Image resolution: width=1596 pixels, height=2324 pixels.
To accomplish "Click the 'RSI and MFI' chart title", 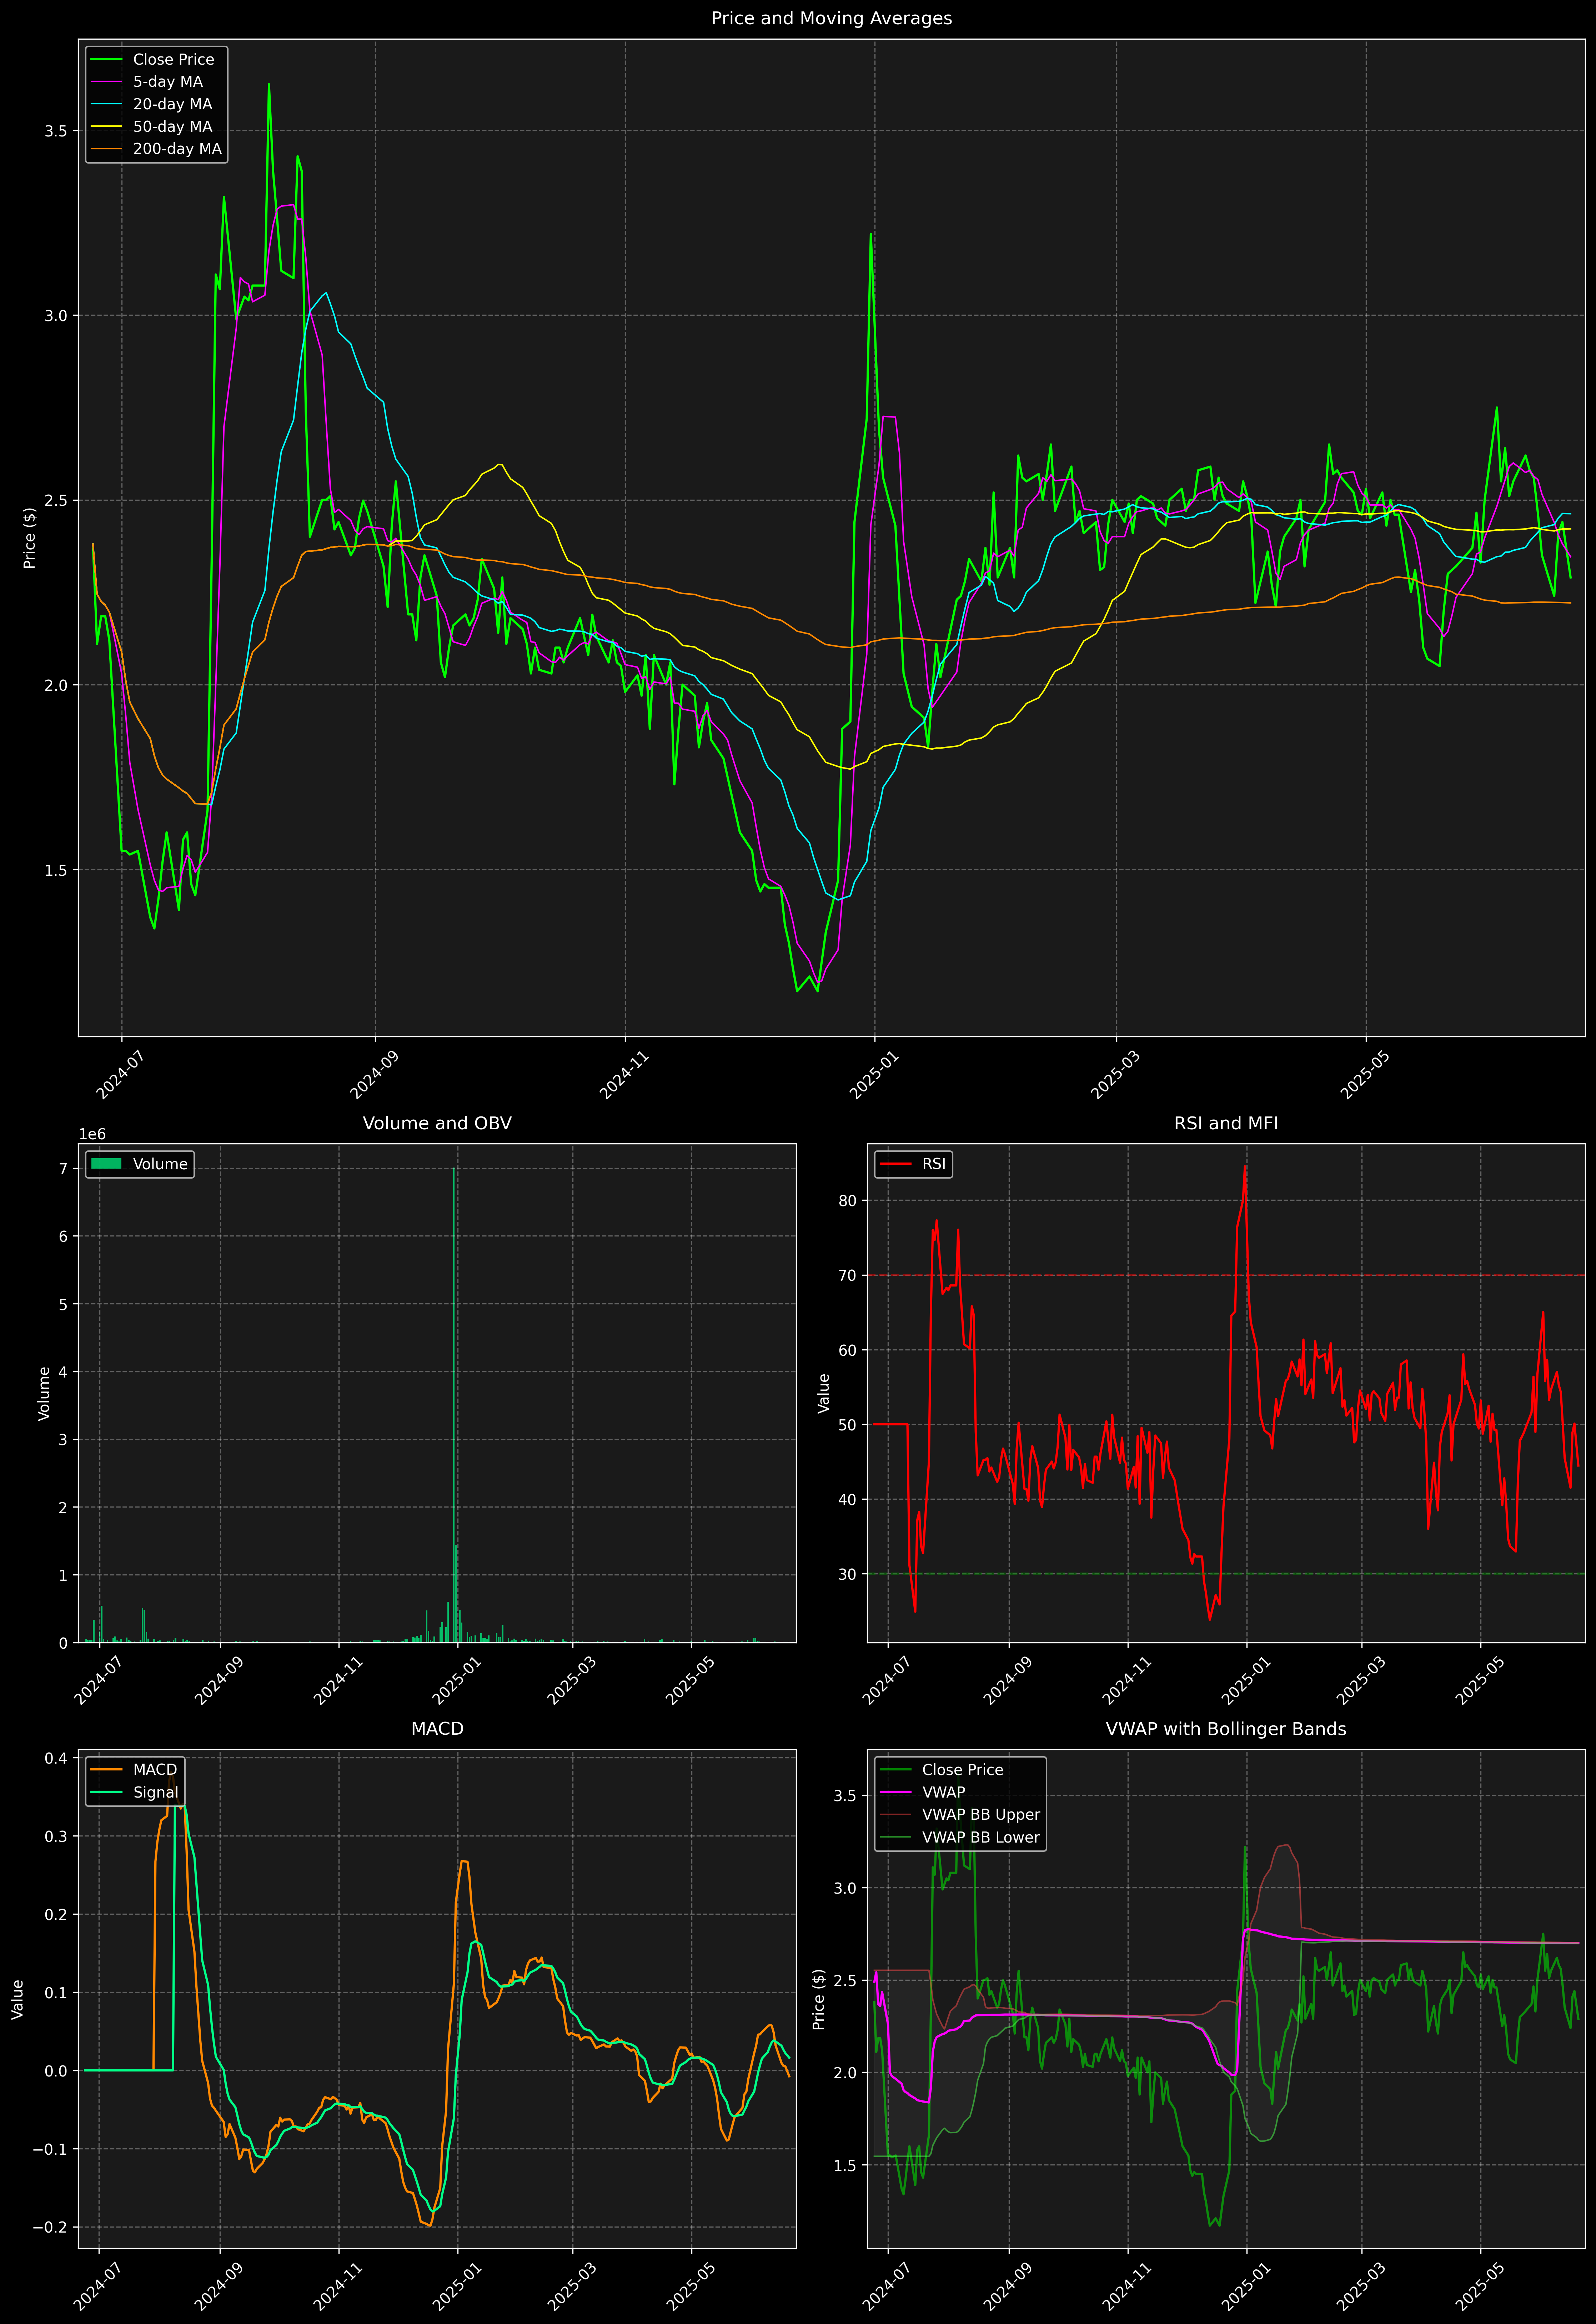I will [1226, 1123].
